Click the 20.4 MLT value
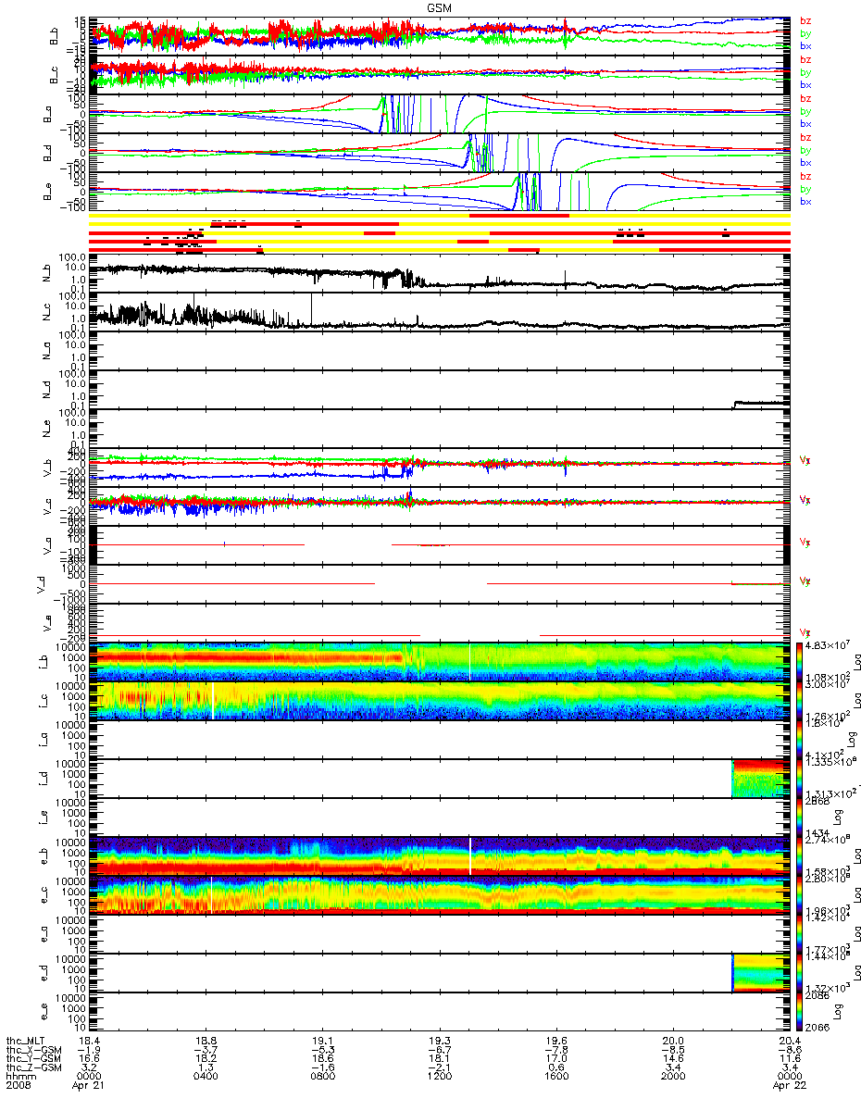 coord(791,1041)
